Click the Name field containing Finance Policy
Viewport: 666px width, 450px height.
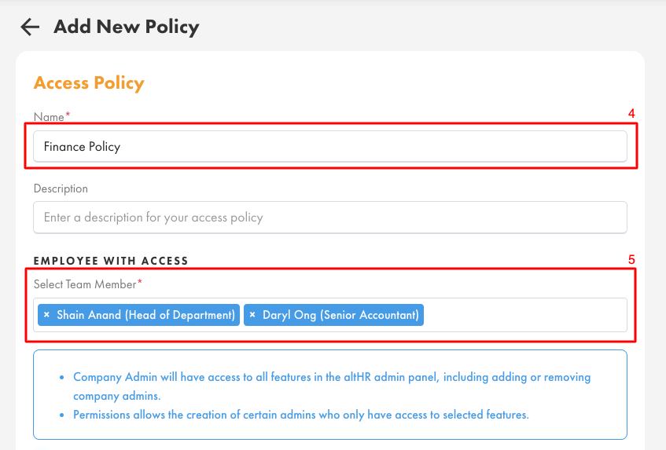tap(330, 146)
